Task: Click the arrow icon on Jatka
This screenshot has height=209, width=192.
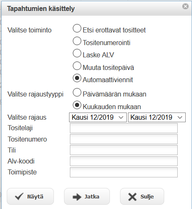Action: coord(77,197)
